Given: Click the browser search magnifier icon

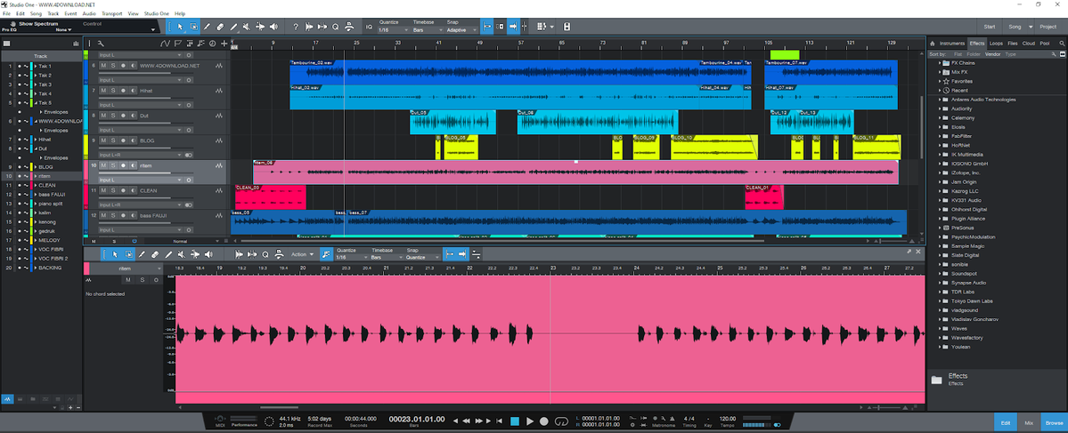Looking at the screenshot, I should point(1061,44).
